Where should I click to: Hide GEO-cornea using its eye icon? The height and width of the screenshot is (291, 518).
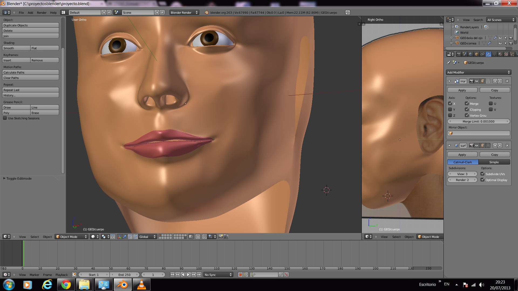[x=500, y=43]
